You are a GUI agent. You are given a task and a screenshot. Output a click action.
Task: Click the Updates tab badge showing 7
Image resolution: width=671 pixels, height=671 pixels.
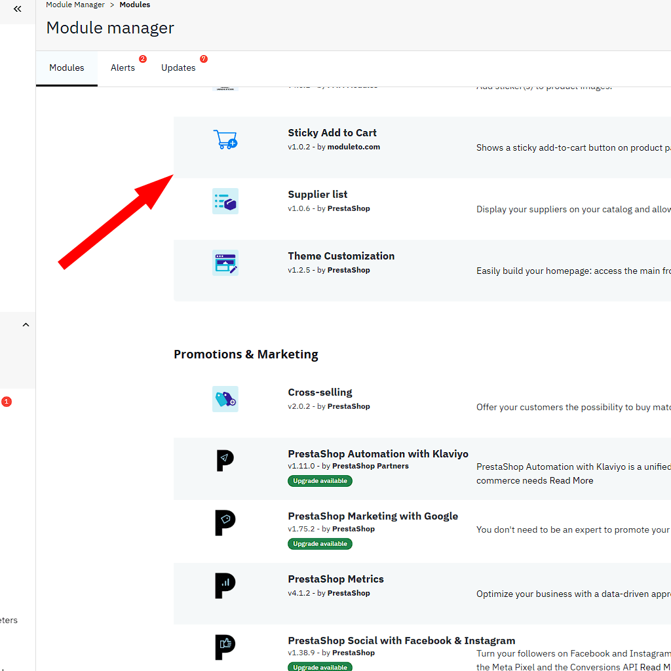(x=204, y=59)
